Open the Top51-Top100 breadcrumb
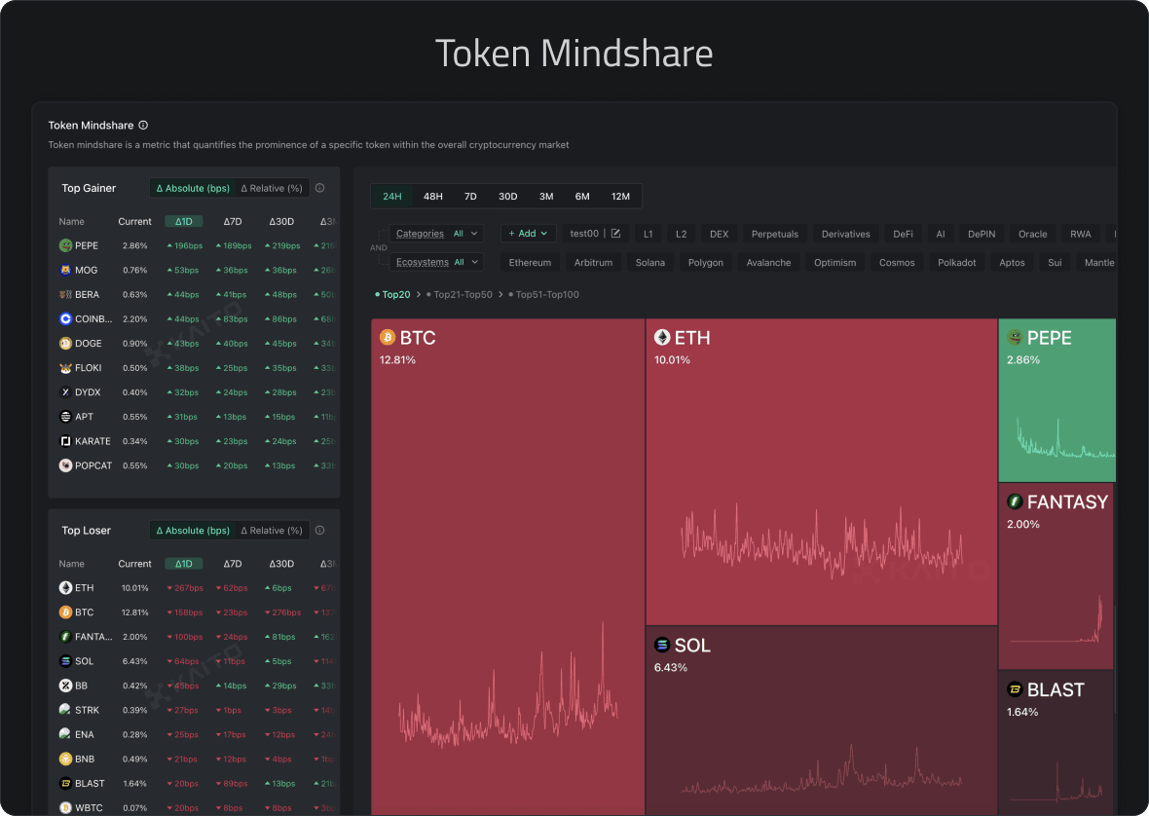 [x=543, y=294]
